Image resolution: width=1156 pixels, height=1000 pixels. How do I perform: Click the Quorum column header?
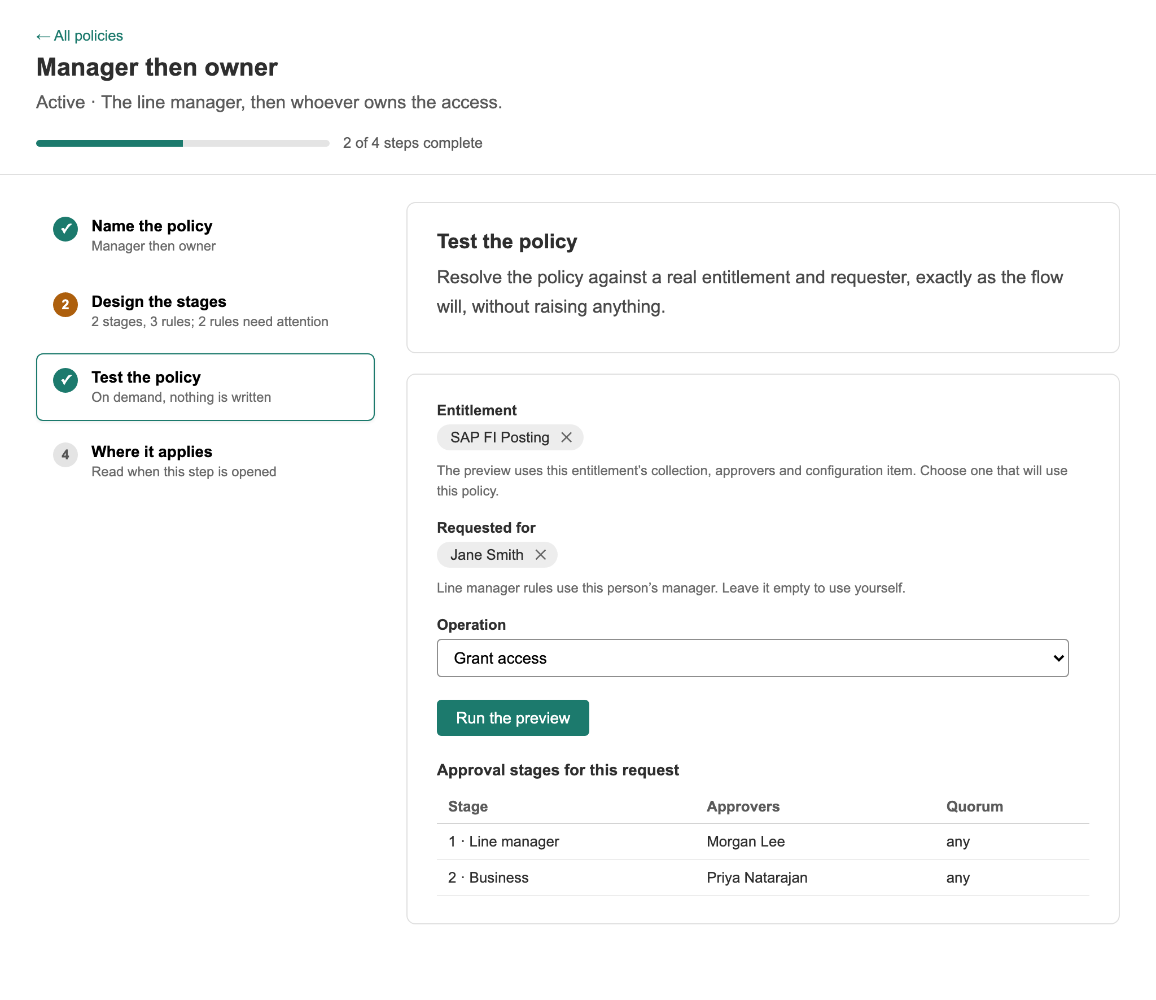click(x=974, y=806)
